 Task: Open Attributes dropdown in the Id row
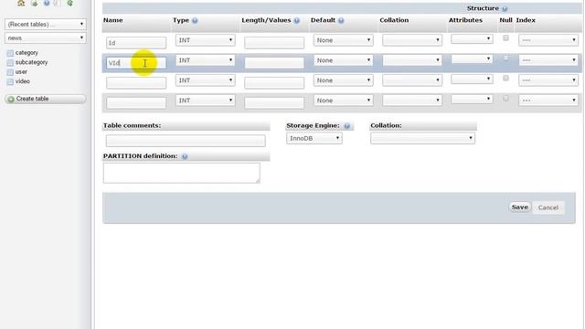pos(472,38)
